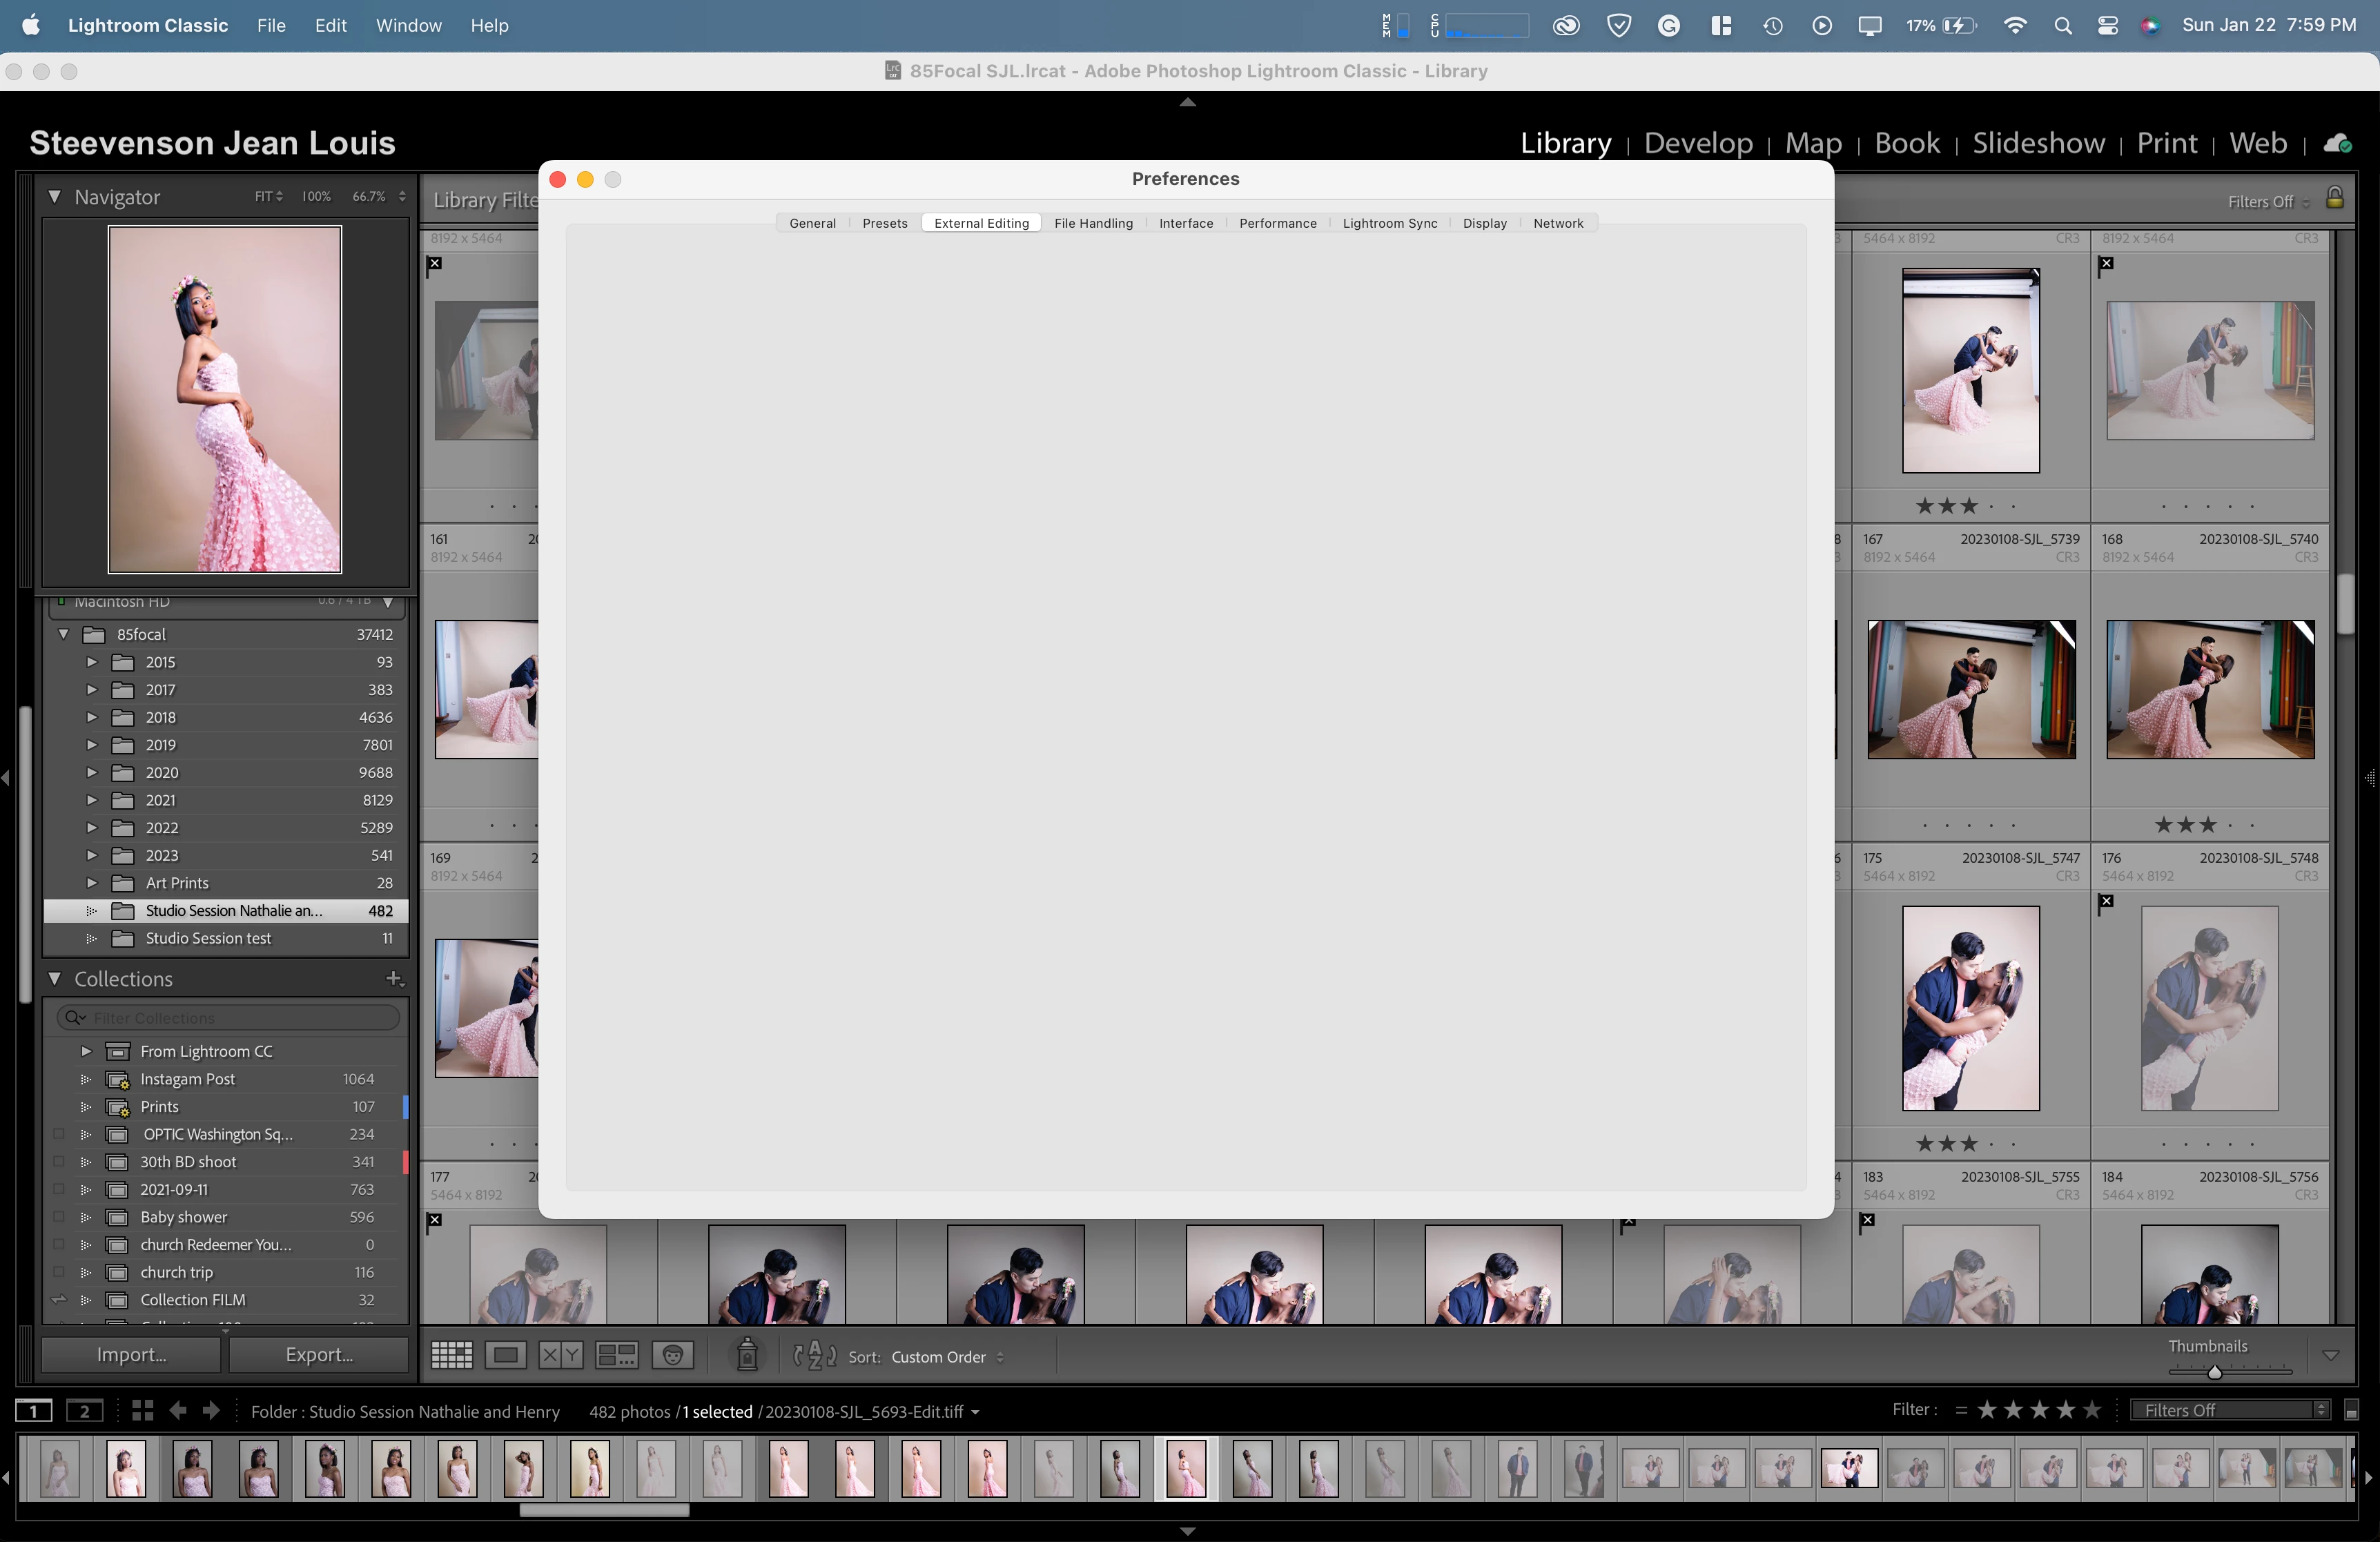Add a collection with plus icon
This screenshot has width=2380, height=1542.
coord(394,979)
